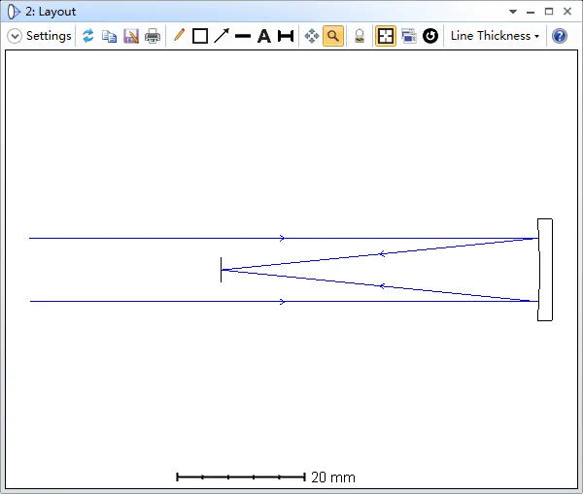Click the clone window icon
Viewport: 583px width, 494px height.
[x=409, y=36]
